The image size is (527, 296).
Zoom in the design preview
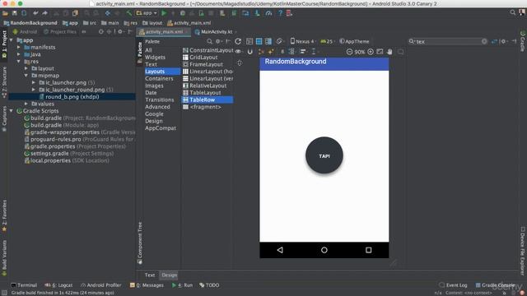[371, 52]
